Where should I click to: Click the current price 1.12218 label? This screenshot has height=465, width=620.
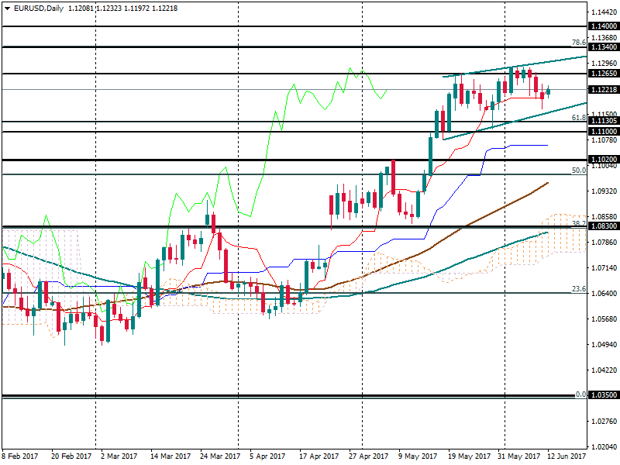click(x=603, y=90)
